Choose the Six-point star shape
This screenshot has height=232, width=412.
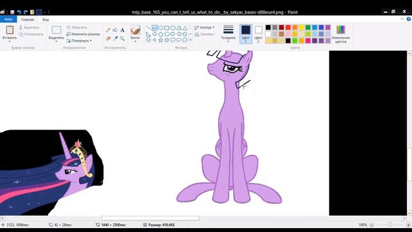(167, 40)
